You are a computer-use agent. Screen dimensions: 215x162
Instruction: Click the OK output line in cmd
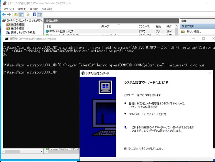coord(5,54)
